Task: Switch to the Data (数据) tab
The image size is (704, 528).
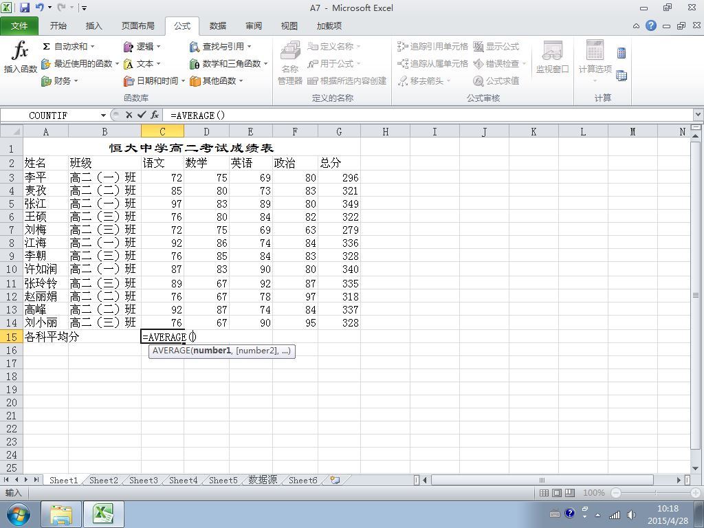Action: (x=218, y=26)
